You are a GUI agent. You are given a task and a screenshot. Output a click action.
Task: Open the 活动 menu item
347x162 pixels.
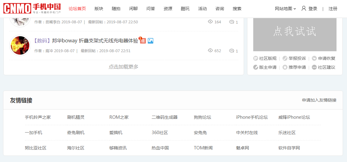(202, 9)
